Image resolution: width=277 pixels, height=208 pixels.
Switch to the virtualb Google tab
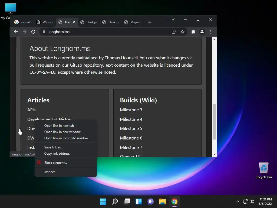(23, 22)
